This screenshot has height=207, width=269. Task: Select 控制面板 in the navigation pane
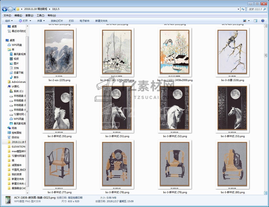[x=16, y=133]
